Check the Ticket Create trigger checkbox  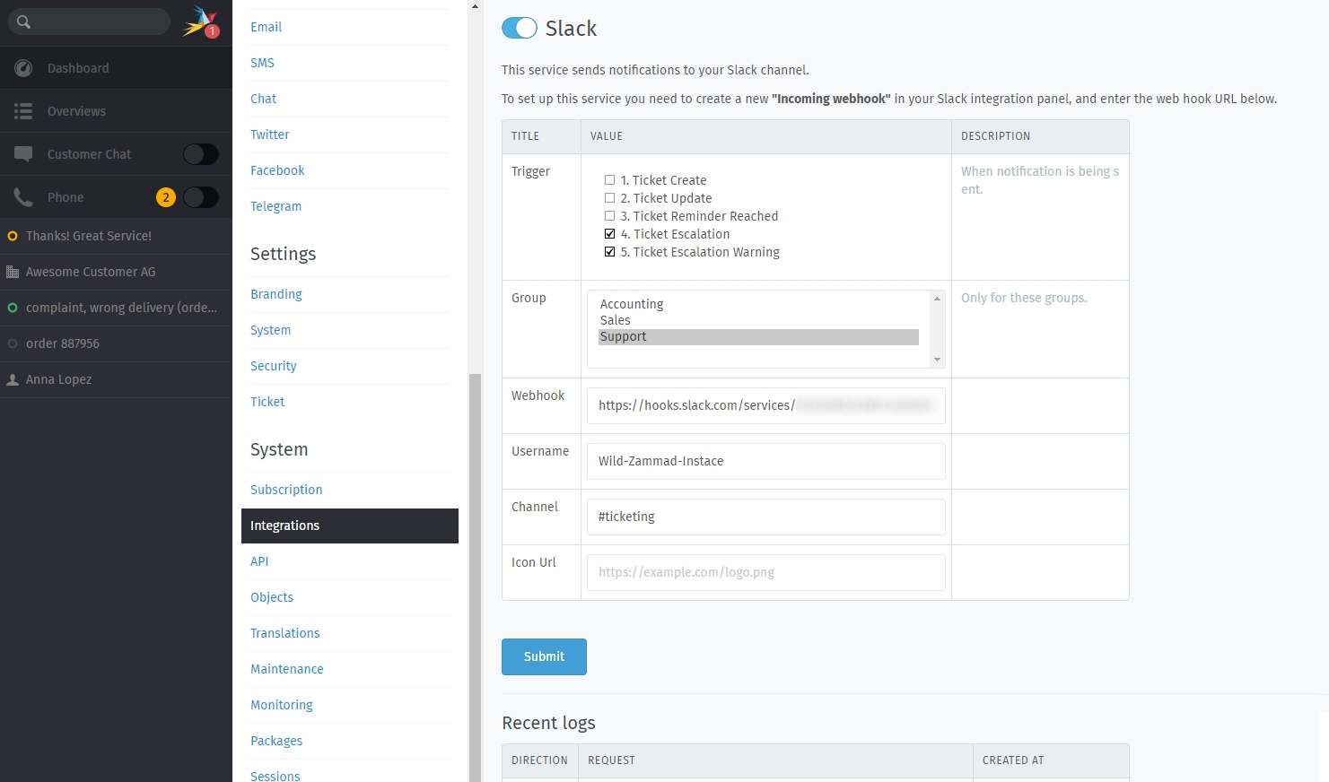coord(610,180)
